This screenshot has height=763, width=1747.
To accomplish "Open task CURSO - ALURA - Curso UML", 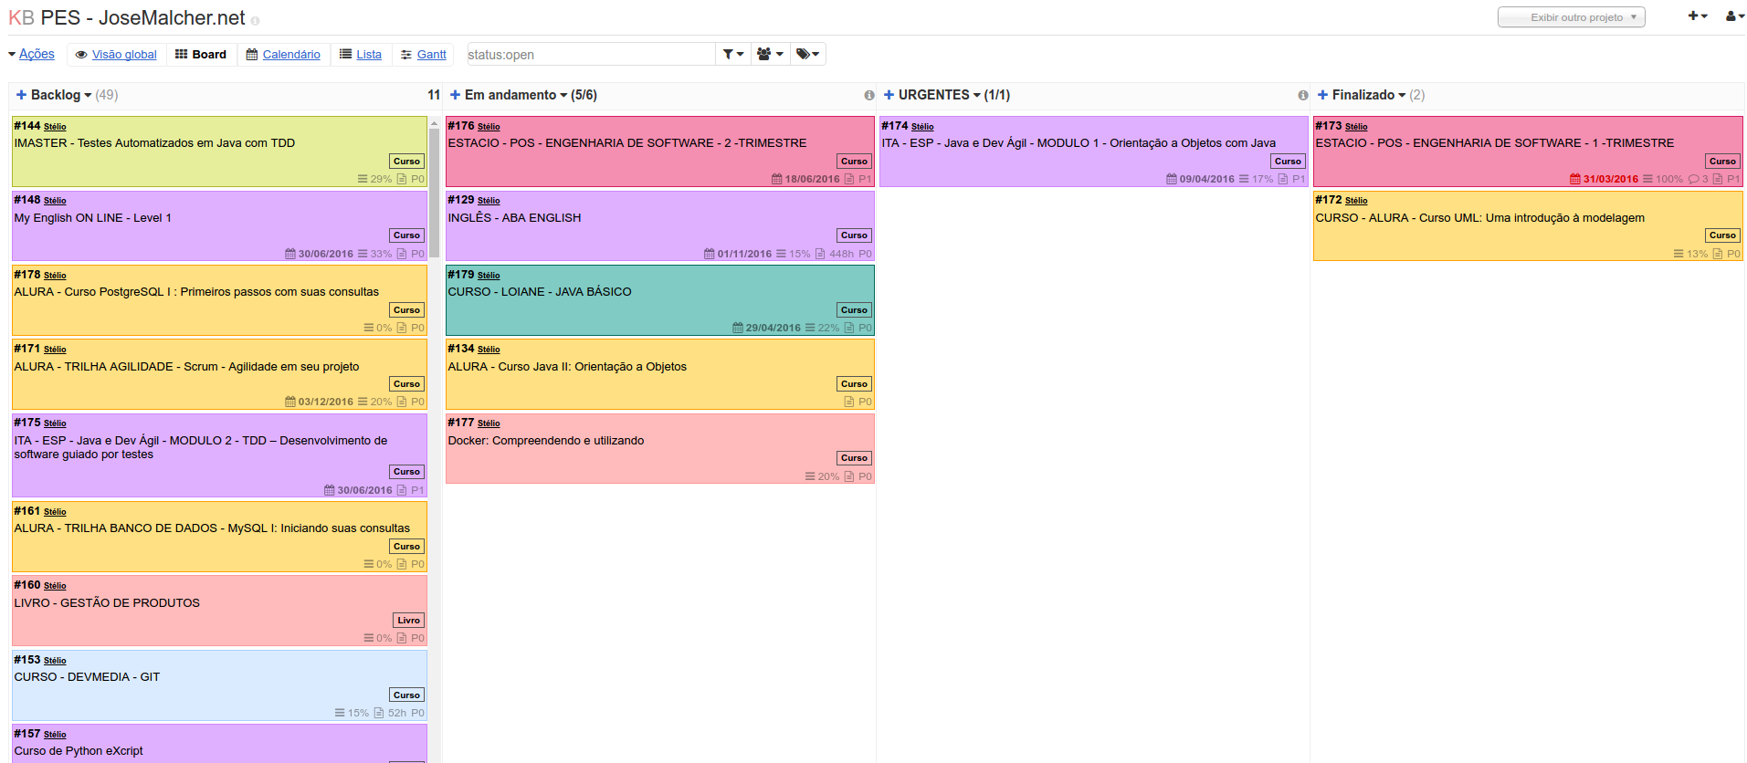I will 1479,218.
